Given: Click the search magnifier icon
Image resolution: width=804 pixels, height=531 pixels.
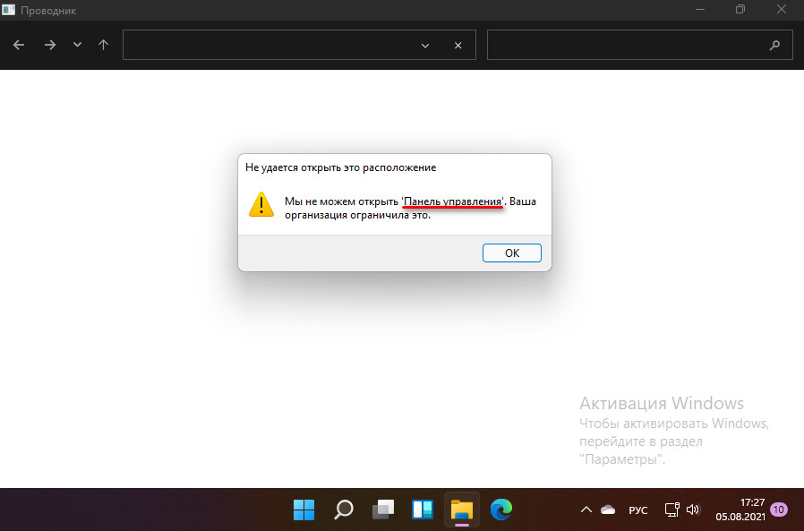Looking at the screenshot, I should [x=774, y=45].
